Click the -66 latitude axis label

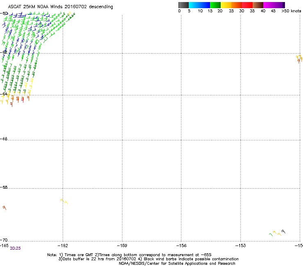pos(4,139)
